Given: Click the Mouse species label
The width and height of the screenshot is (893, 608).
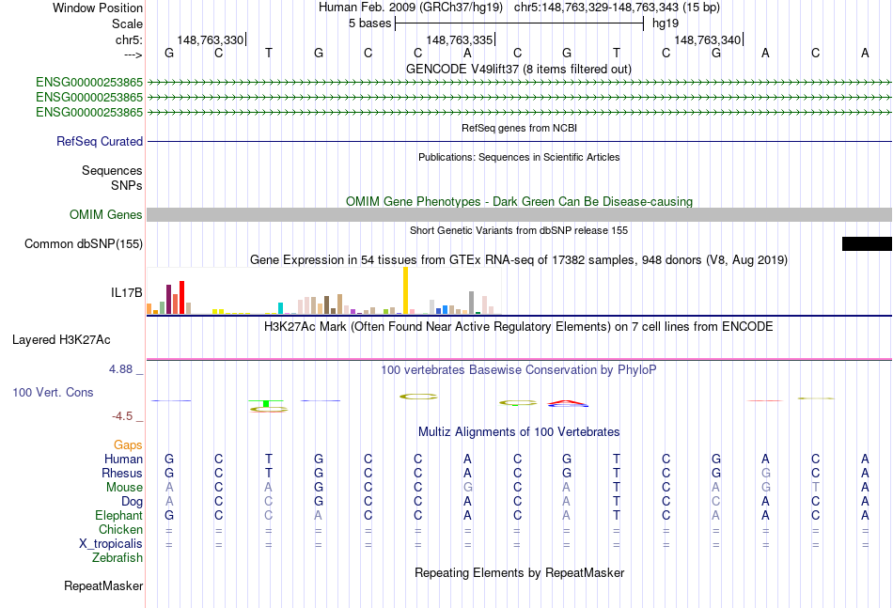Looking at the screenshot, I should [x=124, y=488].
